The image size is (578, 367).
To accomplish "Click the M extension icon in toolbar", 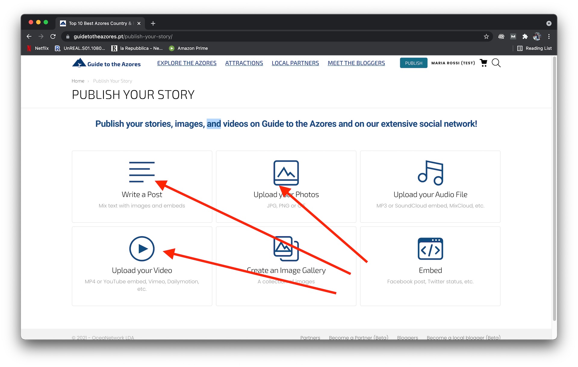I will pos(513,36).
